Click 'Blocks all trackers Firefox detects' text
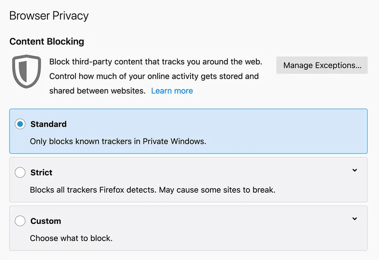The width and height of the screenshot is (379, 260). pos(92,190)
